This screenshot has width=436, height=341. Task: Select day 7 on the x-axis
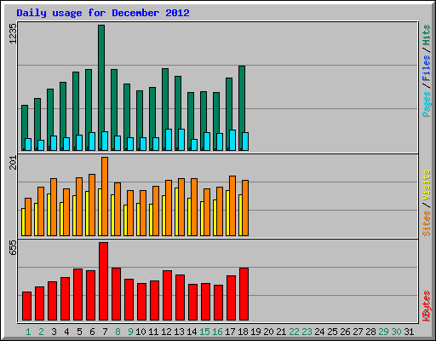(105, 332)
